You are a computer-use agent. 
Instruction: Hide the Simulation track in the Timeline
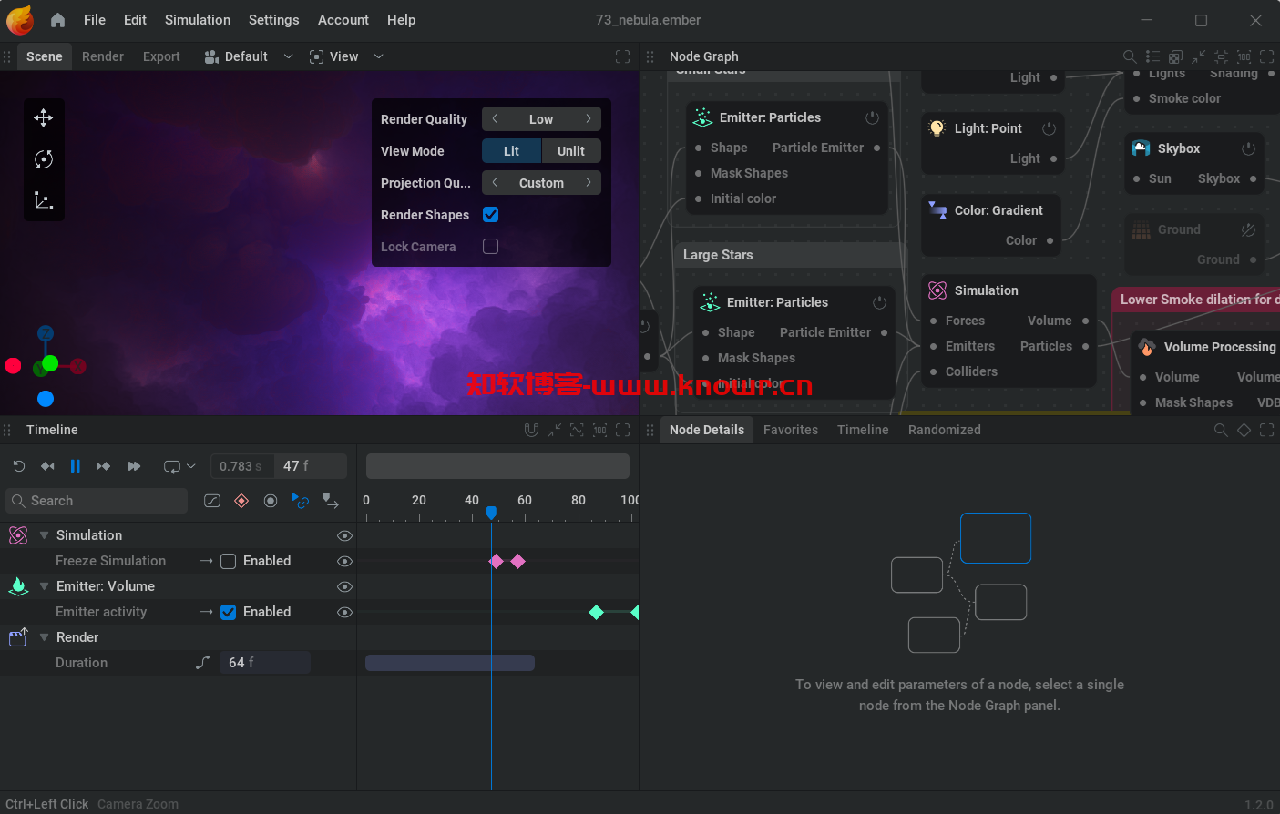[x=344, y=535]
